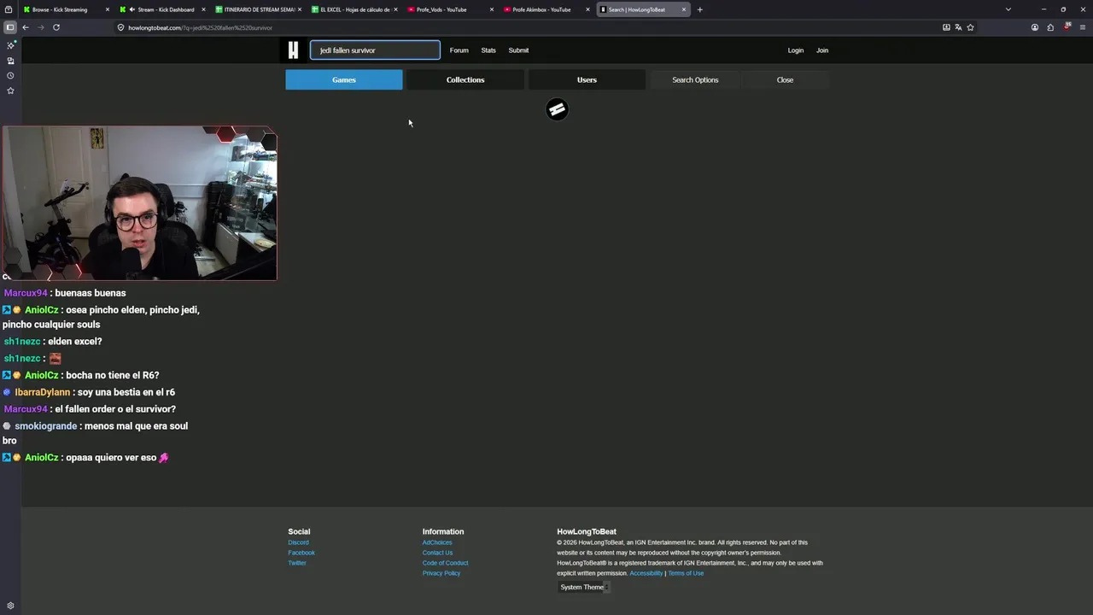Screen dimensions: 1093x615
Task: Open the Stats page
Action: click(x=488, y=50)
